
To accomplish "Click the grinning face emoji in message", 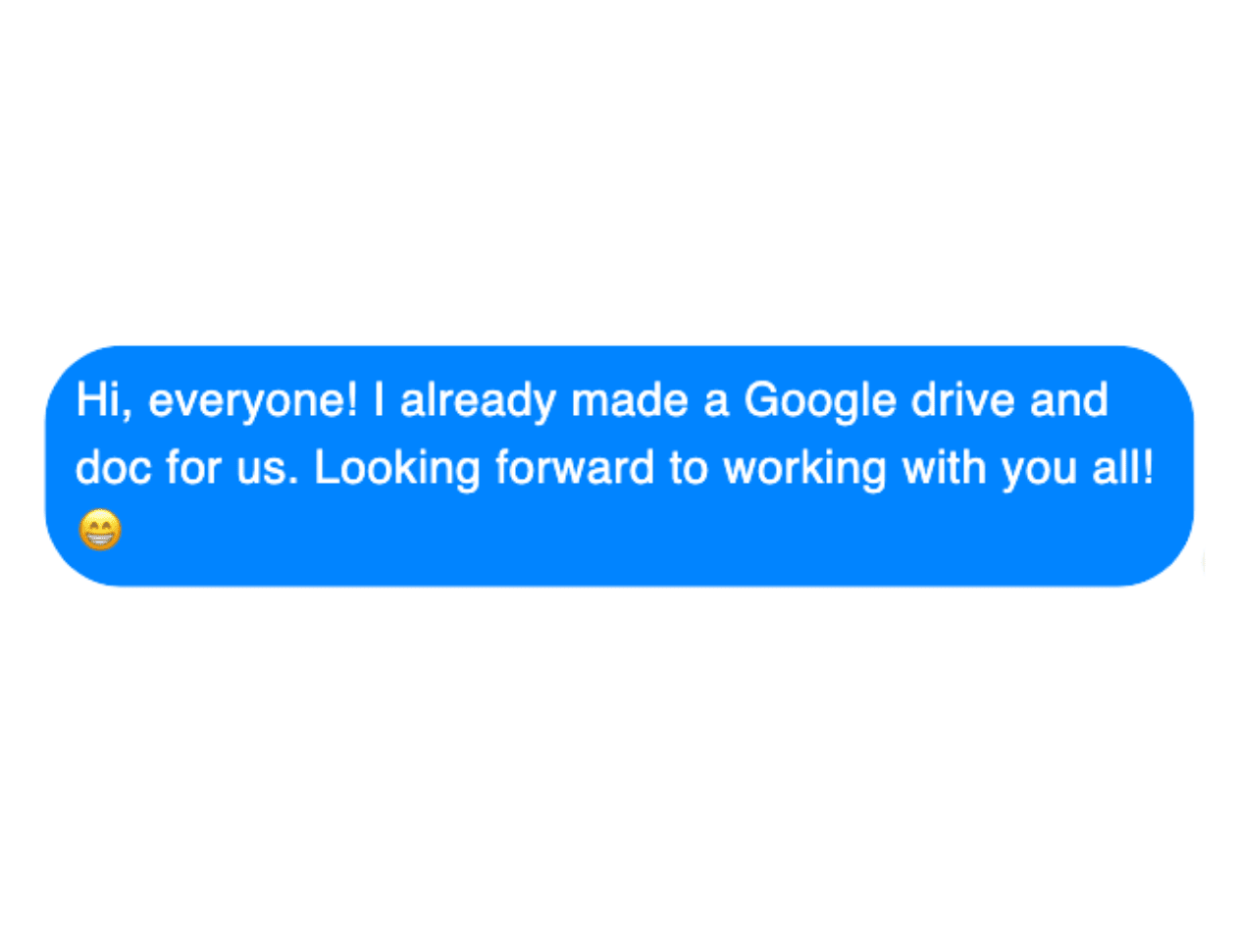I will coord(100,531).
